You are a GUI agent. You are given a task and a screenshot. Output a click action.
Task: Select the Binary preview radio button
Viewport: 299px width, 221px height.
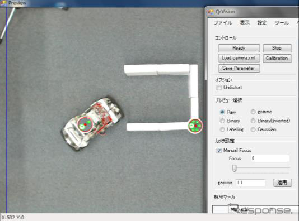point(222,121)
